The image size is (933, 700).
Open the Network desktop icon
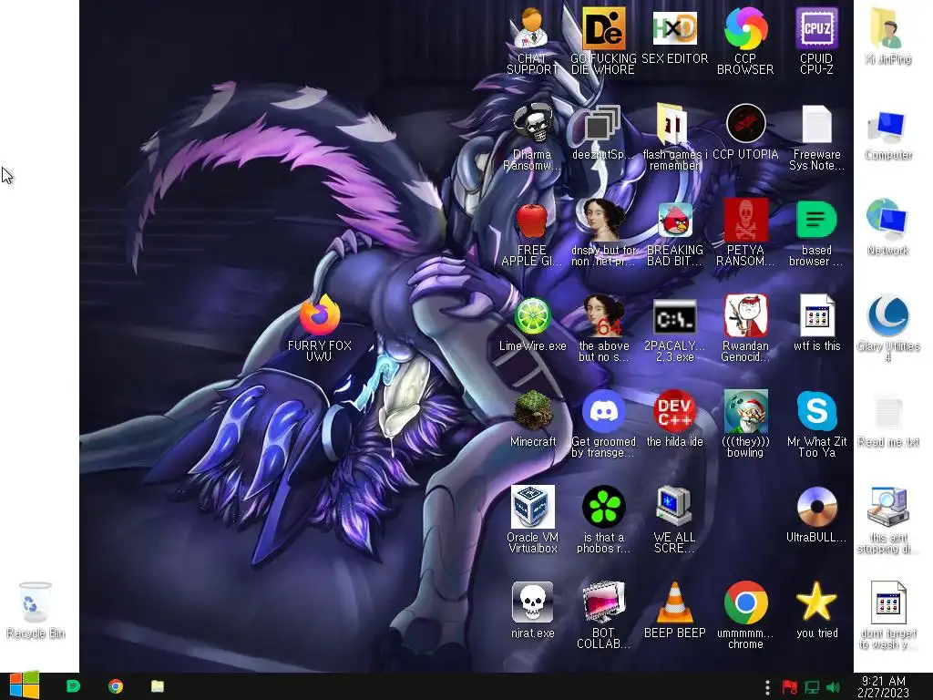(x=887, y=227)
